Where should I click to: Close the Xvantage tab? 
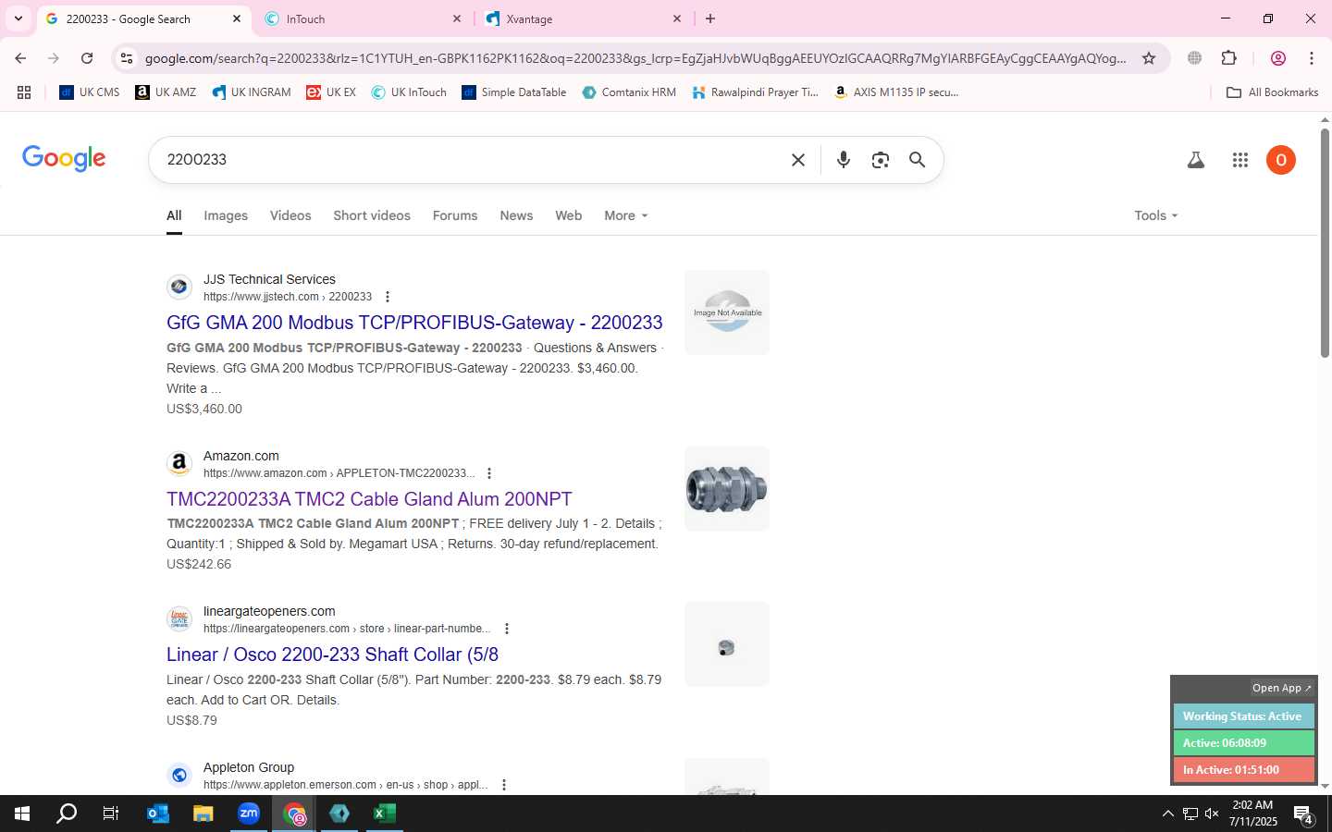677,18
